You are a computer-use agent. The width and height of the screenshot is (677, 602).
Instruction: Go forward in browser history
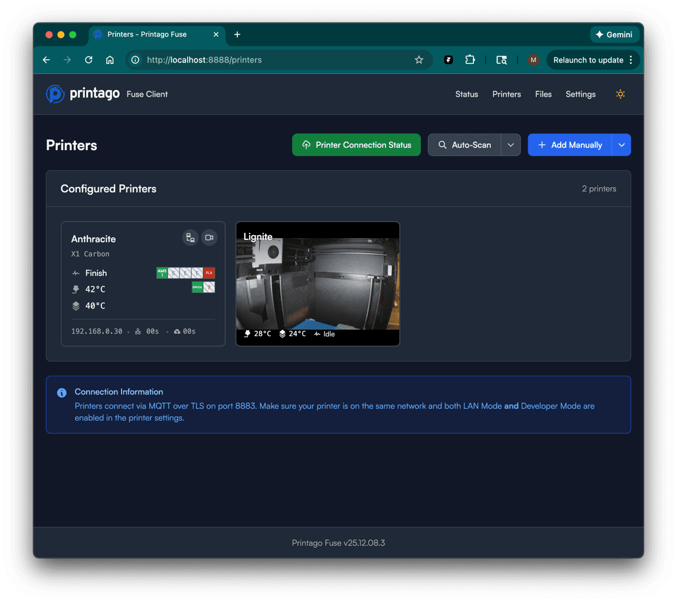pos(67,60)
